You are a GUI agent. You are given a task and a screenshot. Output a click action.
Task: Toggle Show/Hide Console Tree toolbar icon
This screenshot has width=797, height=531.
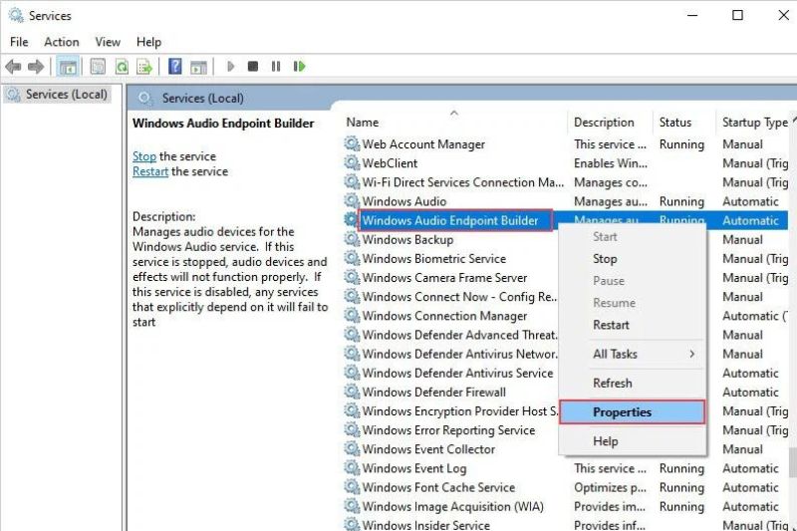click(x=68, y=67)
